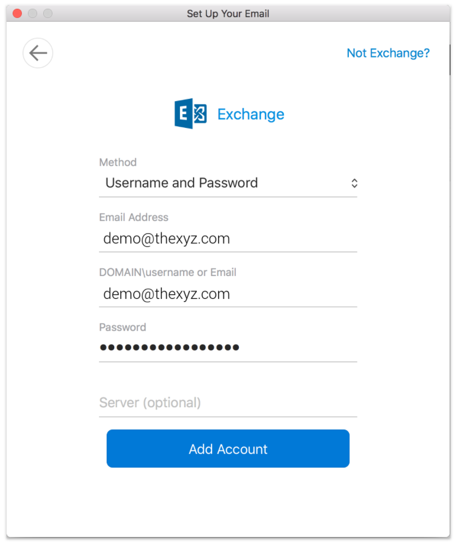
Task: Click the DOMAIN\username or Email field
Action: [x=228, y=294]
